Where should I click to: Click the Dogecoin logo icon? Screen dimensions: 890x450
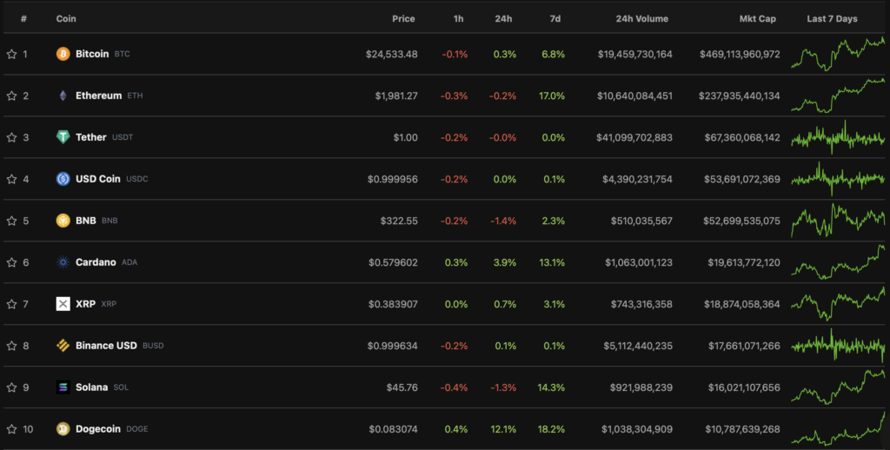pyautogui.click(x=63, y=429)
